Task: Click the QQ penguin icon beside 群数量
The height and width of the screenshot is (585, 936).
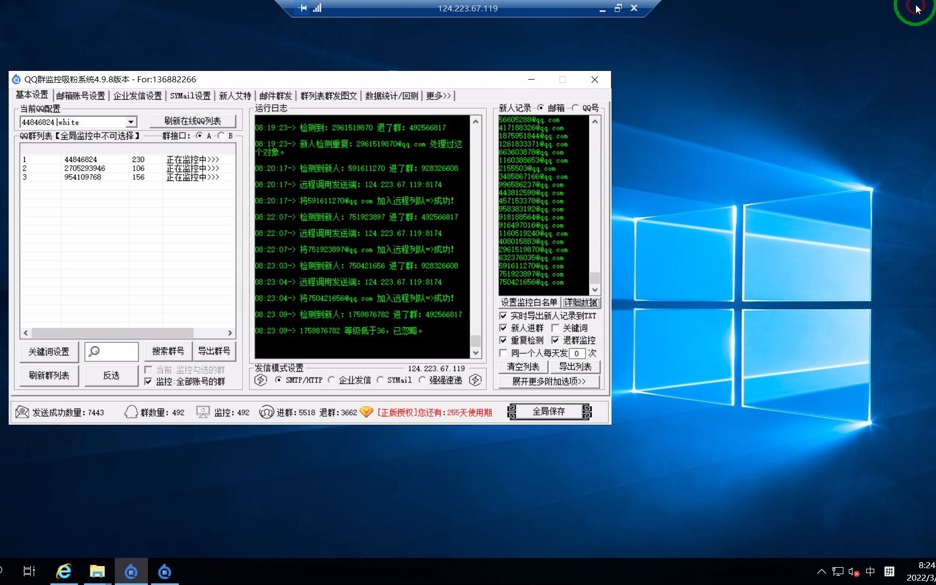Action: pyautogui.click(x=131, y=412)
